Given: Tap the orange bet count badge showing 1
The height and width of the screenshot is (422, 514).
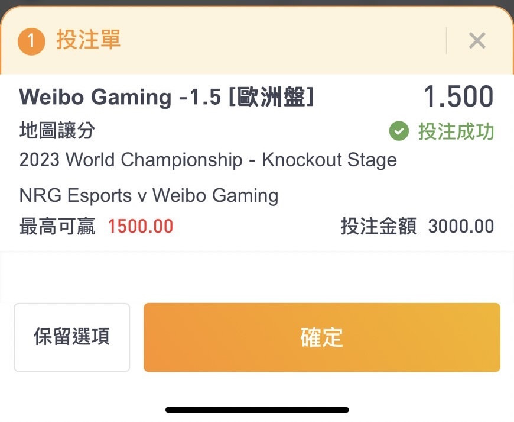Looking at the screenshot, I should point(31,41).
